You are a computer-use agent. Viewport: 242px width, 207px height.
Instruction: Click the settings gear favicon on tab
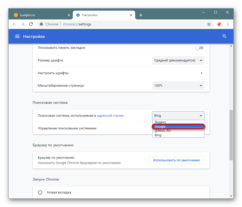tap(78, 15)
